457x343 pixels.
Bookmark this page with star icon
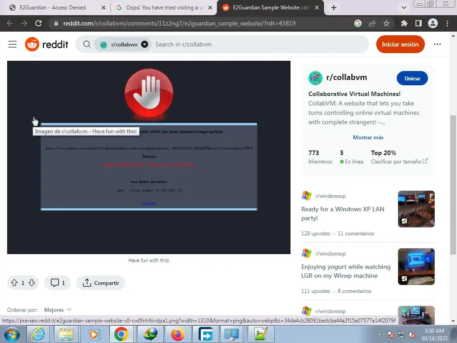[386, 23]
